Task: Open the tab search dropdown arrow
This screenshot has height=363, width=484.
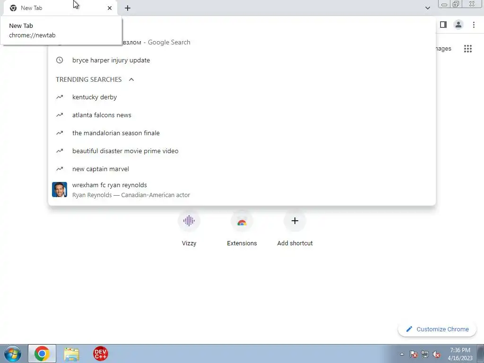Action: click(x=427, y=8)
